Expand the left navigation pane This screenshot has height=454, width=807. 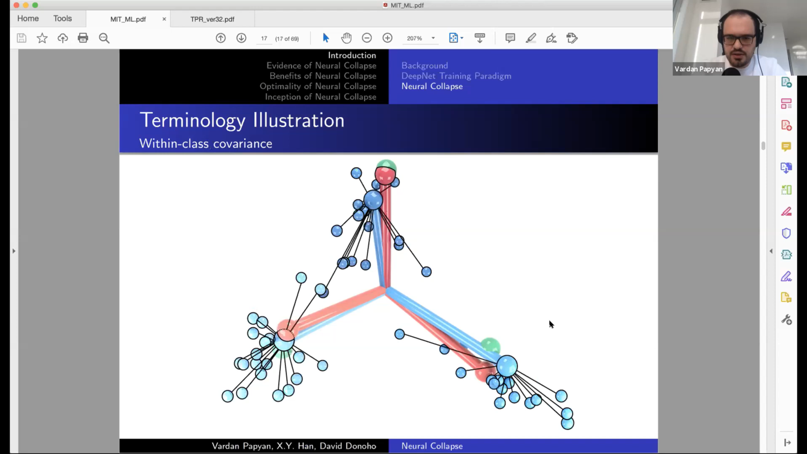click(x=14, y=251)
